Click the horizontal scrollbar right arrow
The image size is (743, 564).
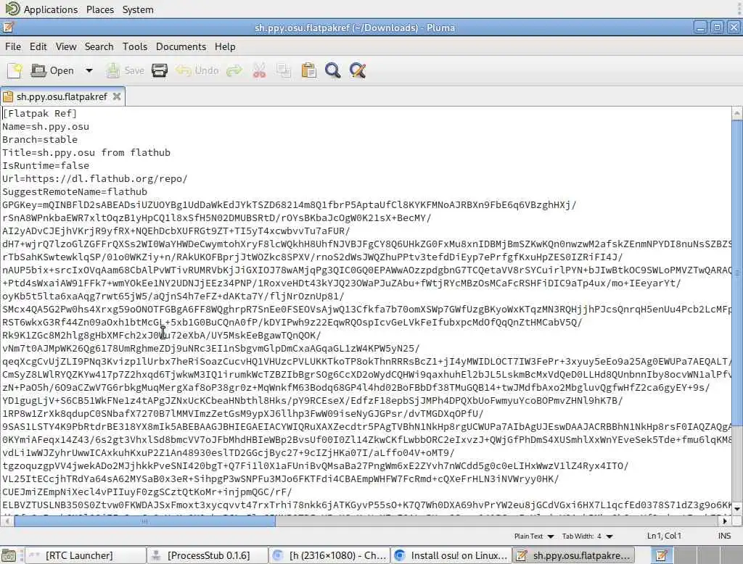point(725,521)
